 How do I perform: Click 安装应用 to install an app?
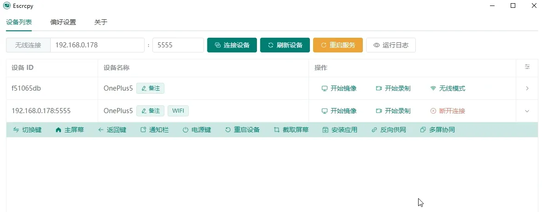tap(340, 130)
